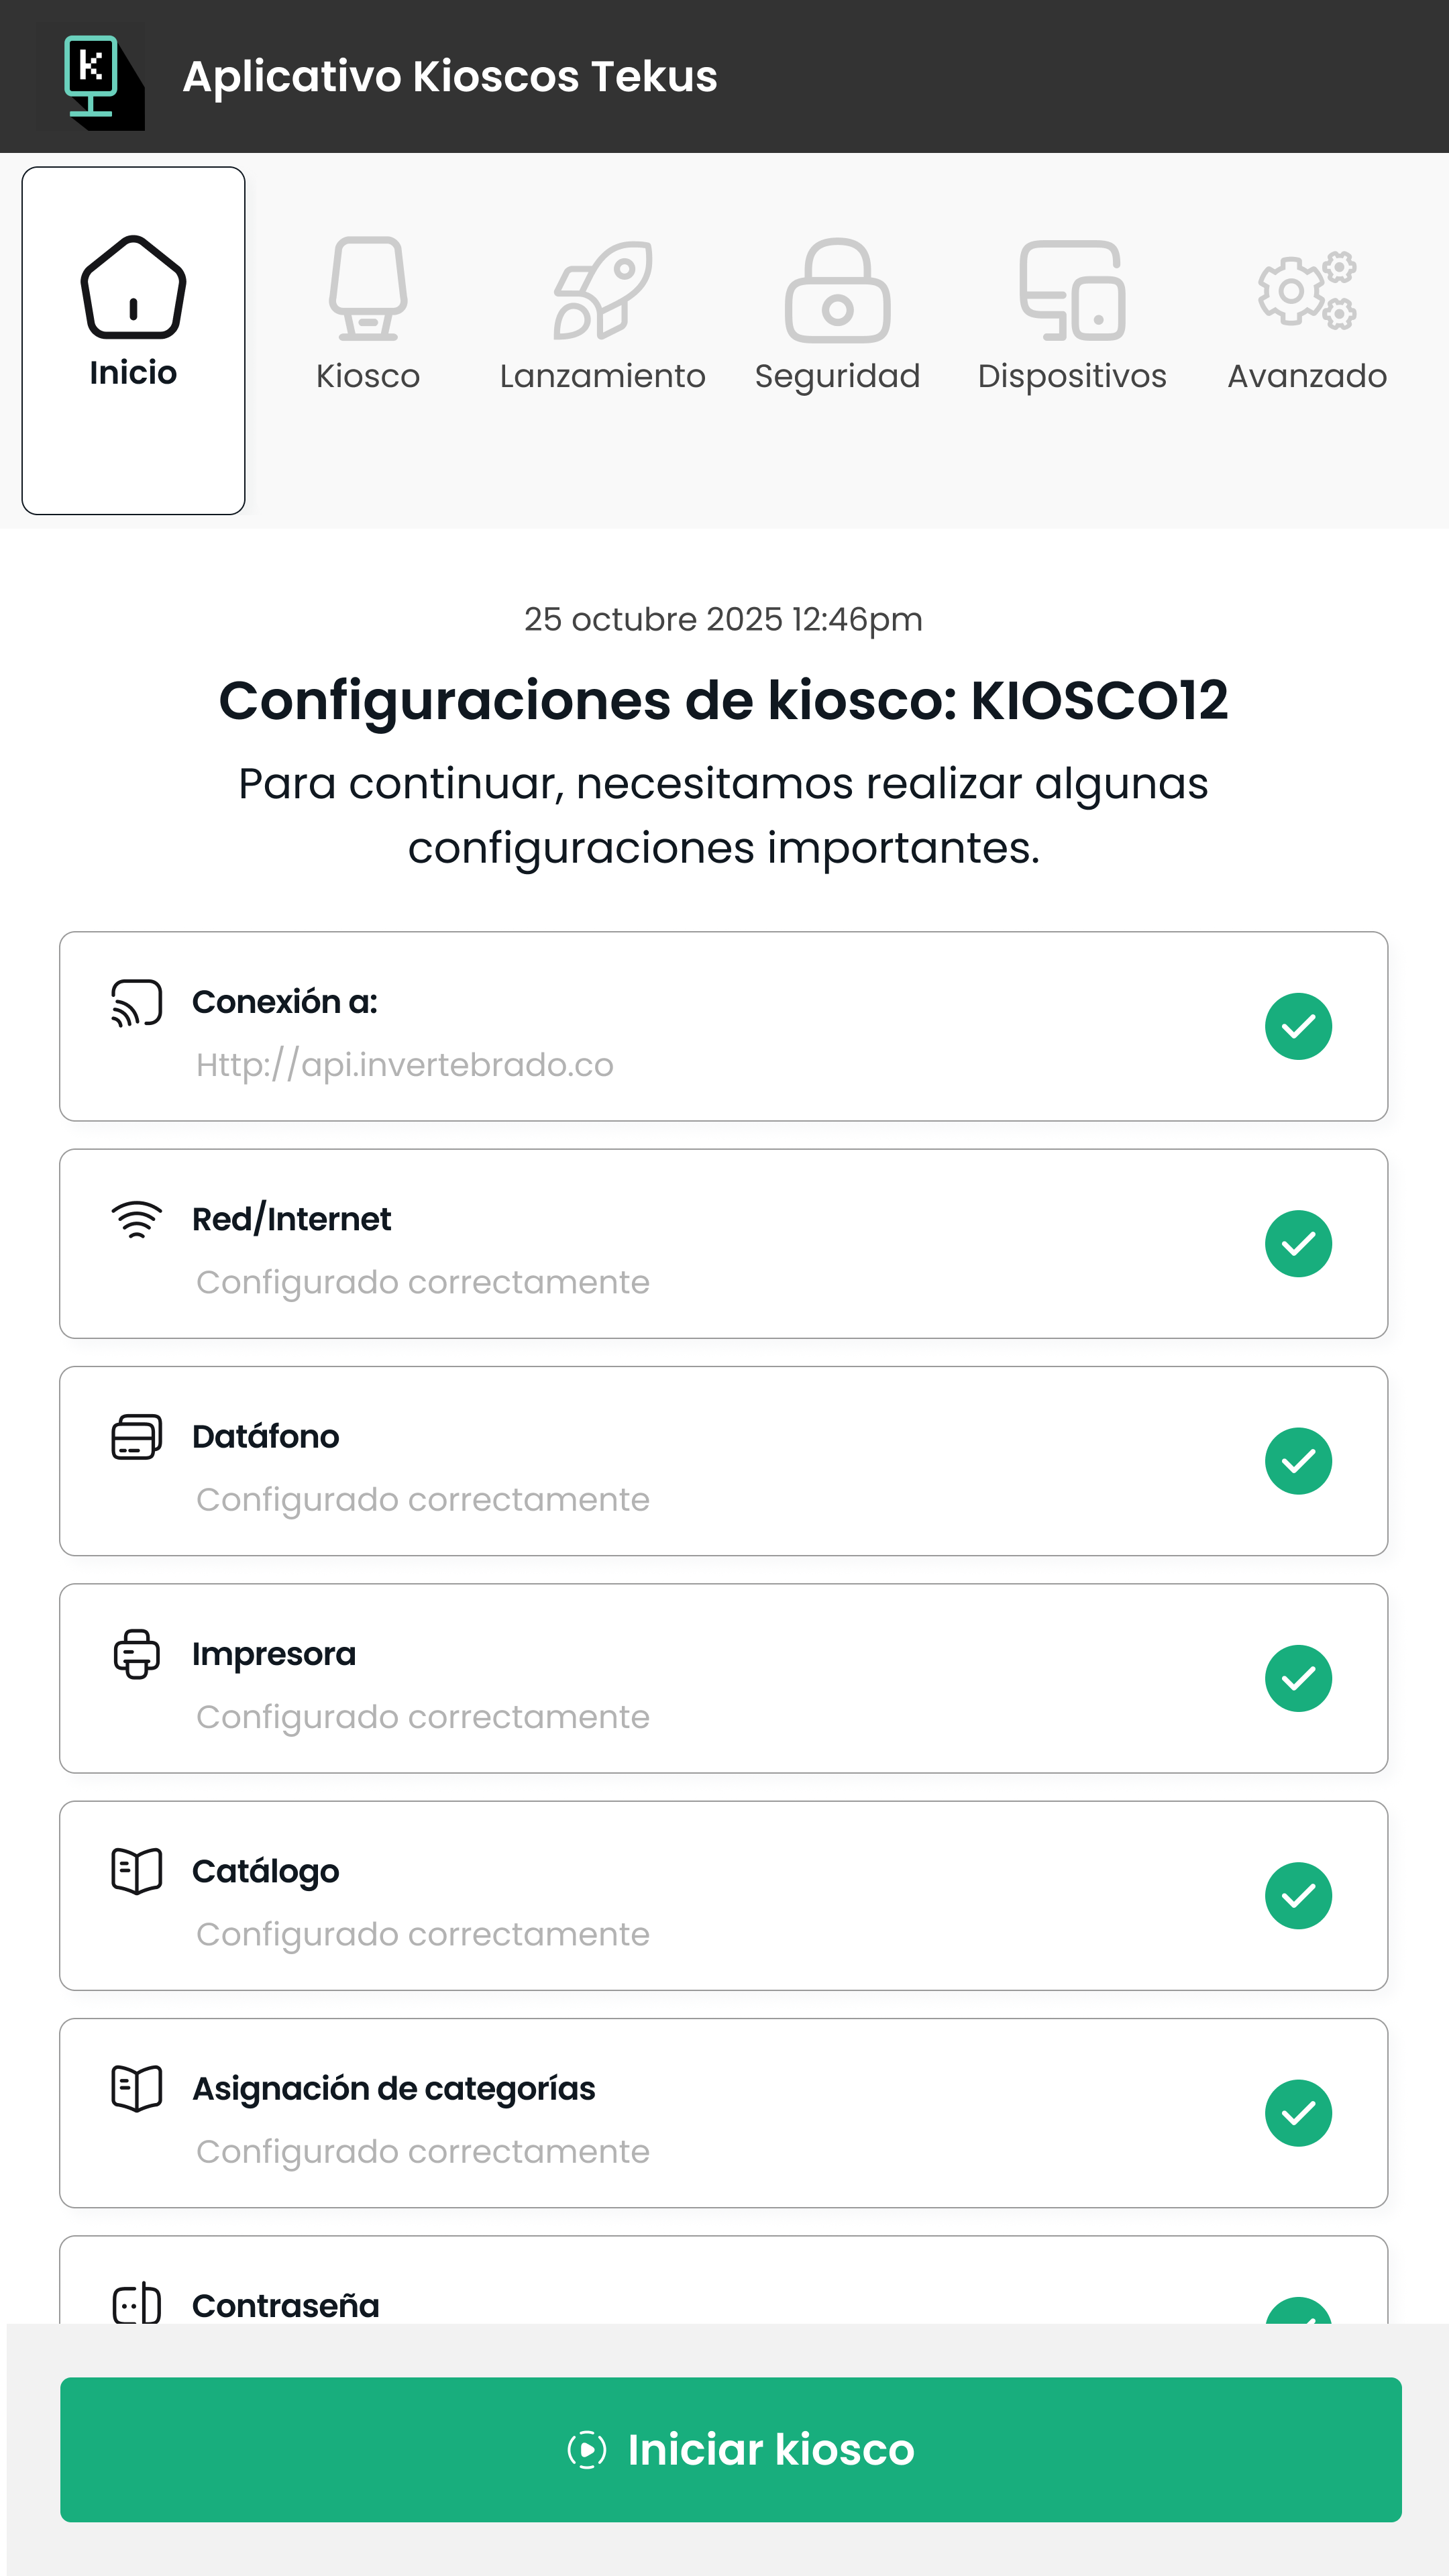
Task: Click the green check for Conexión status
Action: tap(1298, 1026)
